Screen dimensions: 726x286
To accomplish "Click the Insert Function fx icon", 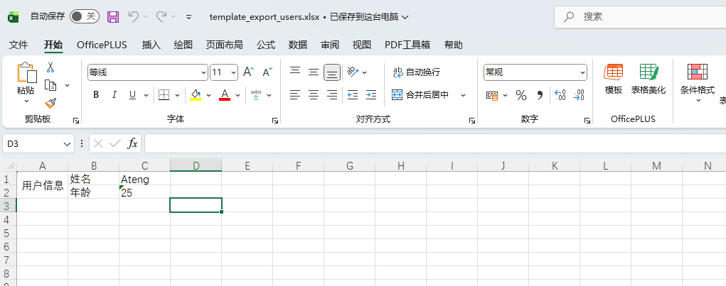I will point(132,143).
